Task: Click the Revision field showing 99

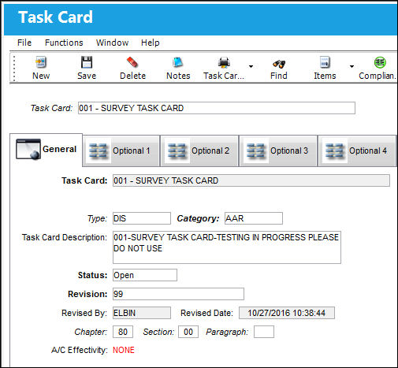Action: coord(178,294)
